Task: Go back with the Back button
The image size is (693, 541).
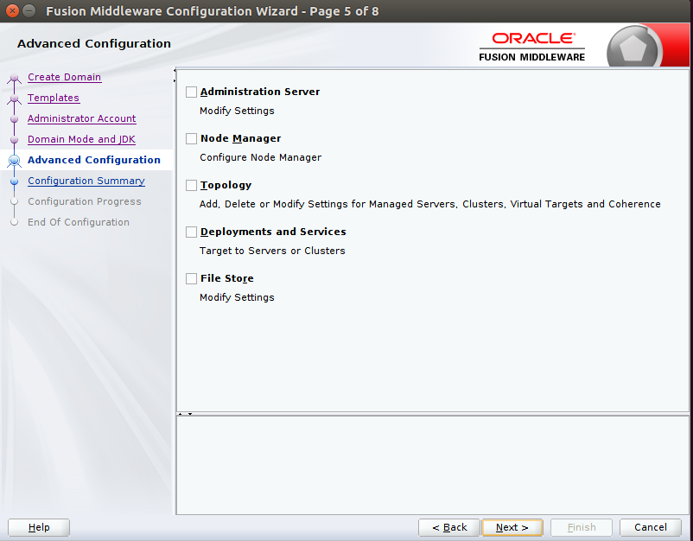Action: point(449,527)
